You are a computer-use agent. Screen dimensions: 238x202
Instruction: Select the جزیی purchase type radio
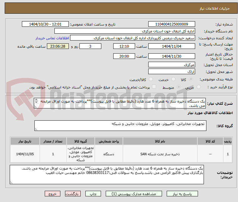199,87
